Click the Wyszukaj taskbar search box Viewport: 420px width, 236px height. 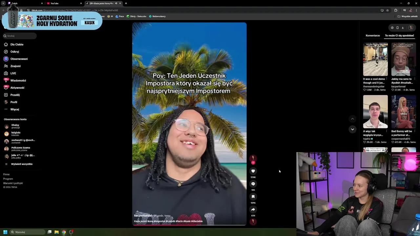27,232
